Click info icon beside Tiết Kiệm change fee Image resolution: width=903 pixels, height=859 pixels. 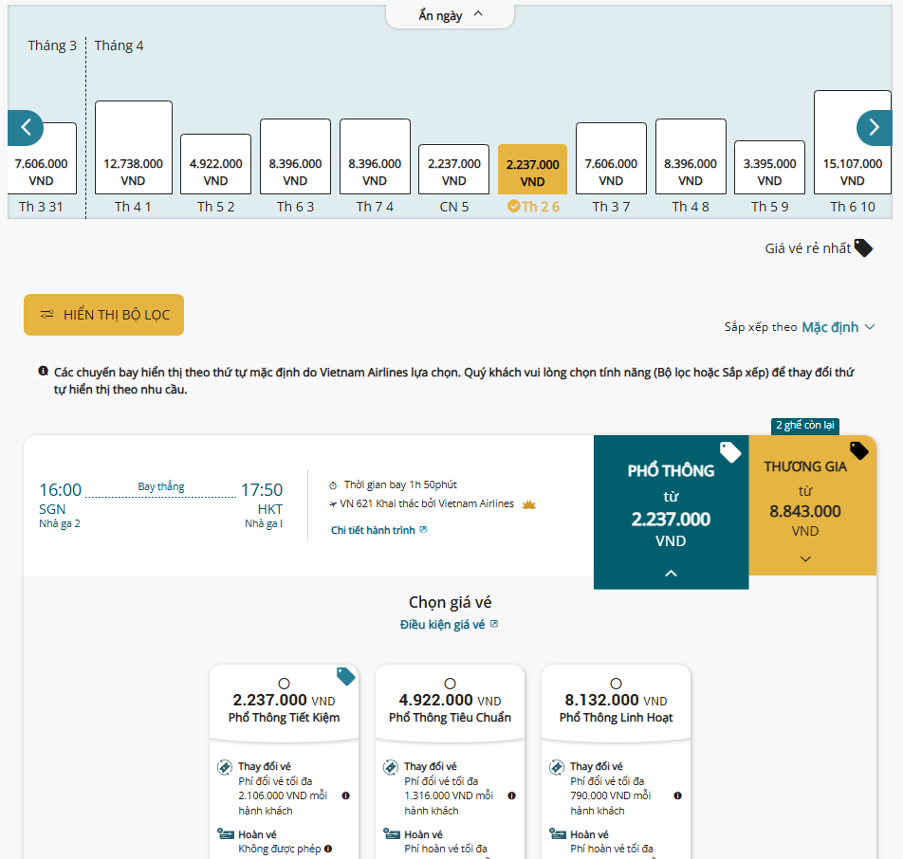click(345, 795)
